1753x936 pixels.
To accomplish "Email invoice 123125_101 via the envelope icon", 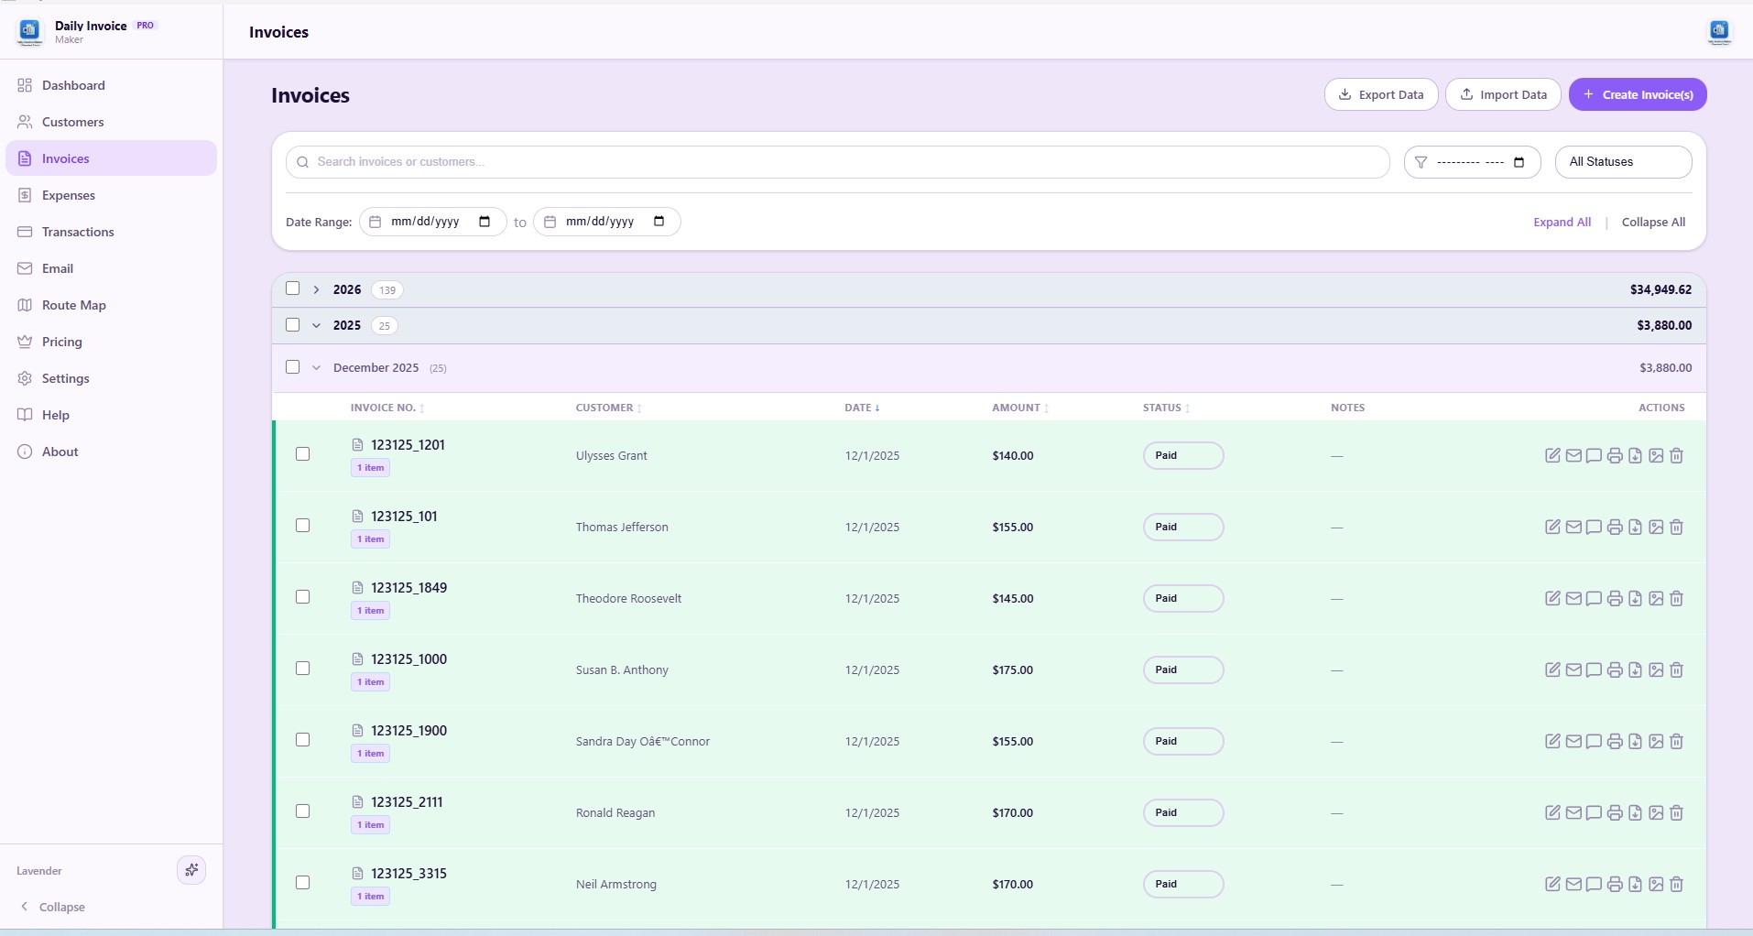I will pos(1574,527).
